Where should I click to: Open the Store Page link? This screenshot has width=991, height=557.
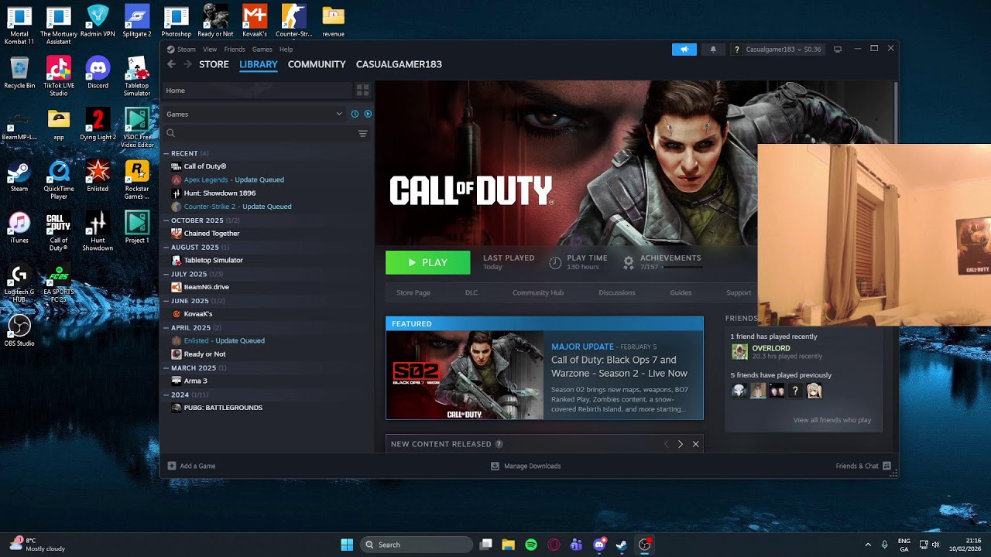[x=413, y=292]
